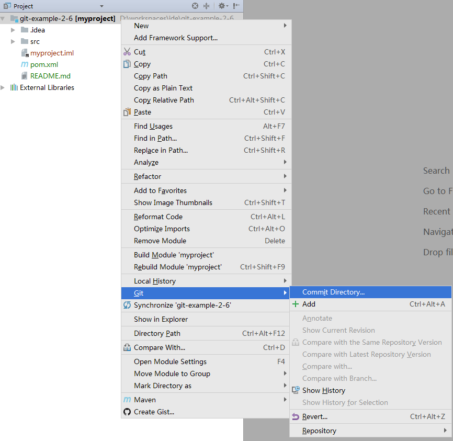Click the Paste icon in context menu
Screen dimensions: 453x441
[127, 112]
